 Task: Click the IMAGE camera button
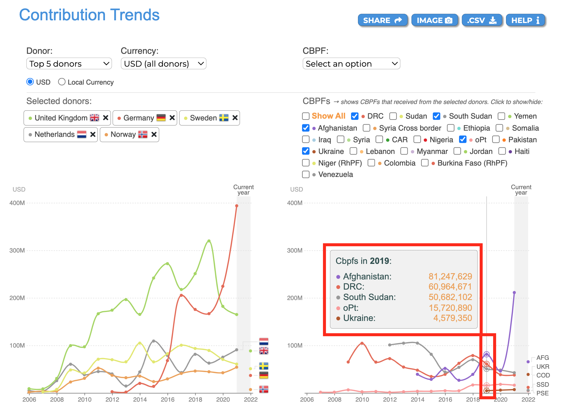[435, 20]
